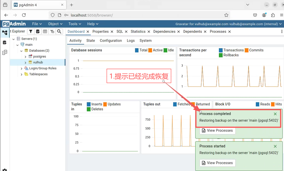Image resolution: width=284 pixels, height=171 pixels.
Task: Dismiss the Process completed notification
Action: (x=275, y=114)
